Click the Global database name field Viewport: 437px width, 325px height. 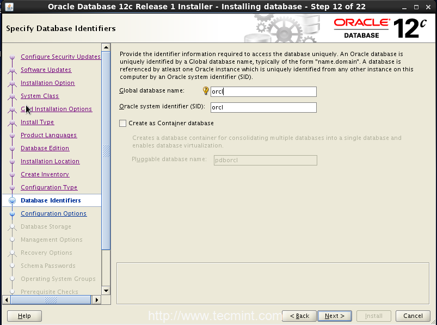[263, 91]
